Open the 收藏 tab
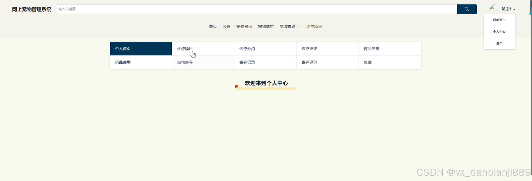This screenshot has height=181, width=532. coord(390,62)
